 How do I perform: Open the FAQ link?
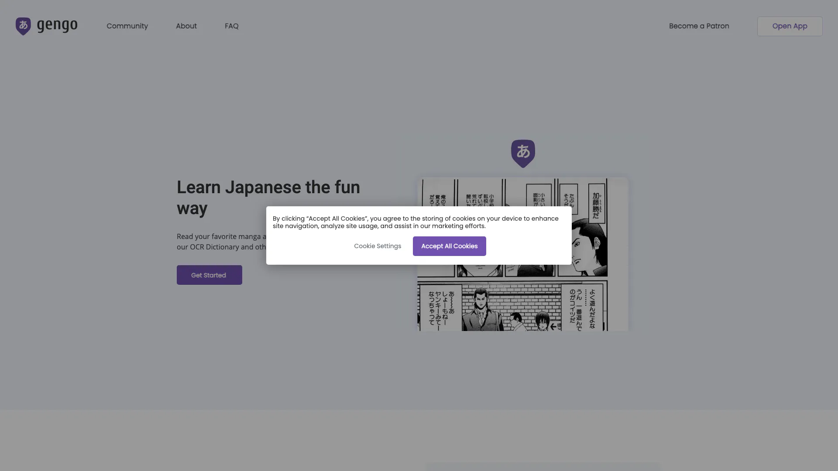[x=231, y=26]
